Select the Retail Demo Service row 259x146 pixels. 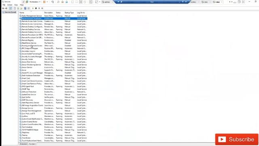[53, 43]
